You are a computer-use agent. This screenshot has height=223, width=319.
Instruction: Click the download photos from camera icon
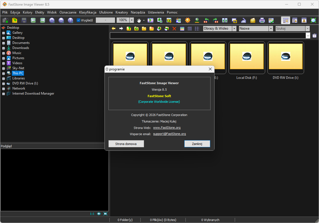(5, 20)
